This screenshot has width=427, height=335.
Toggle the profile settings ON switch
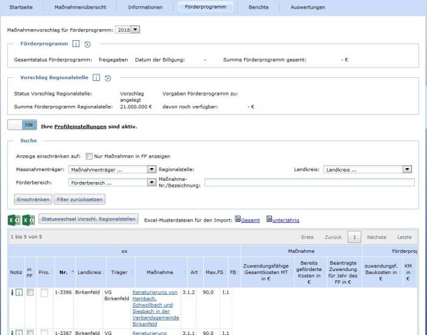coord(22,125)
